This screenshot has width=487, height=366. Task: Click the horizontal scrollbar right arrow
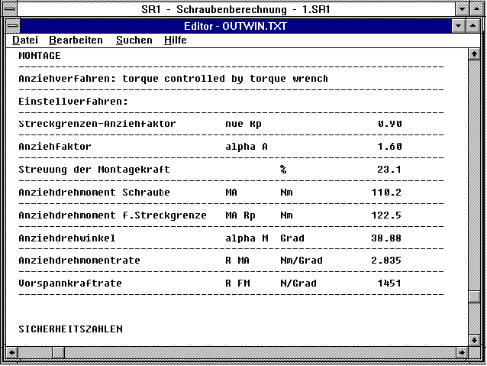[x=460, y=352]
